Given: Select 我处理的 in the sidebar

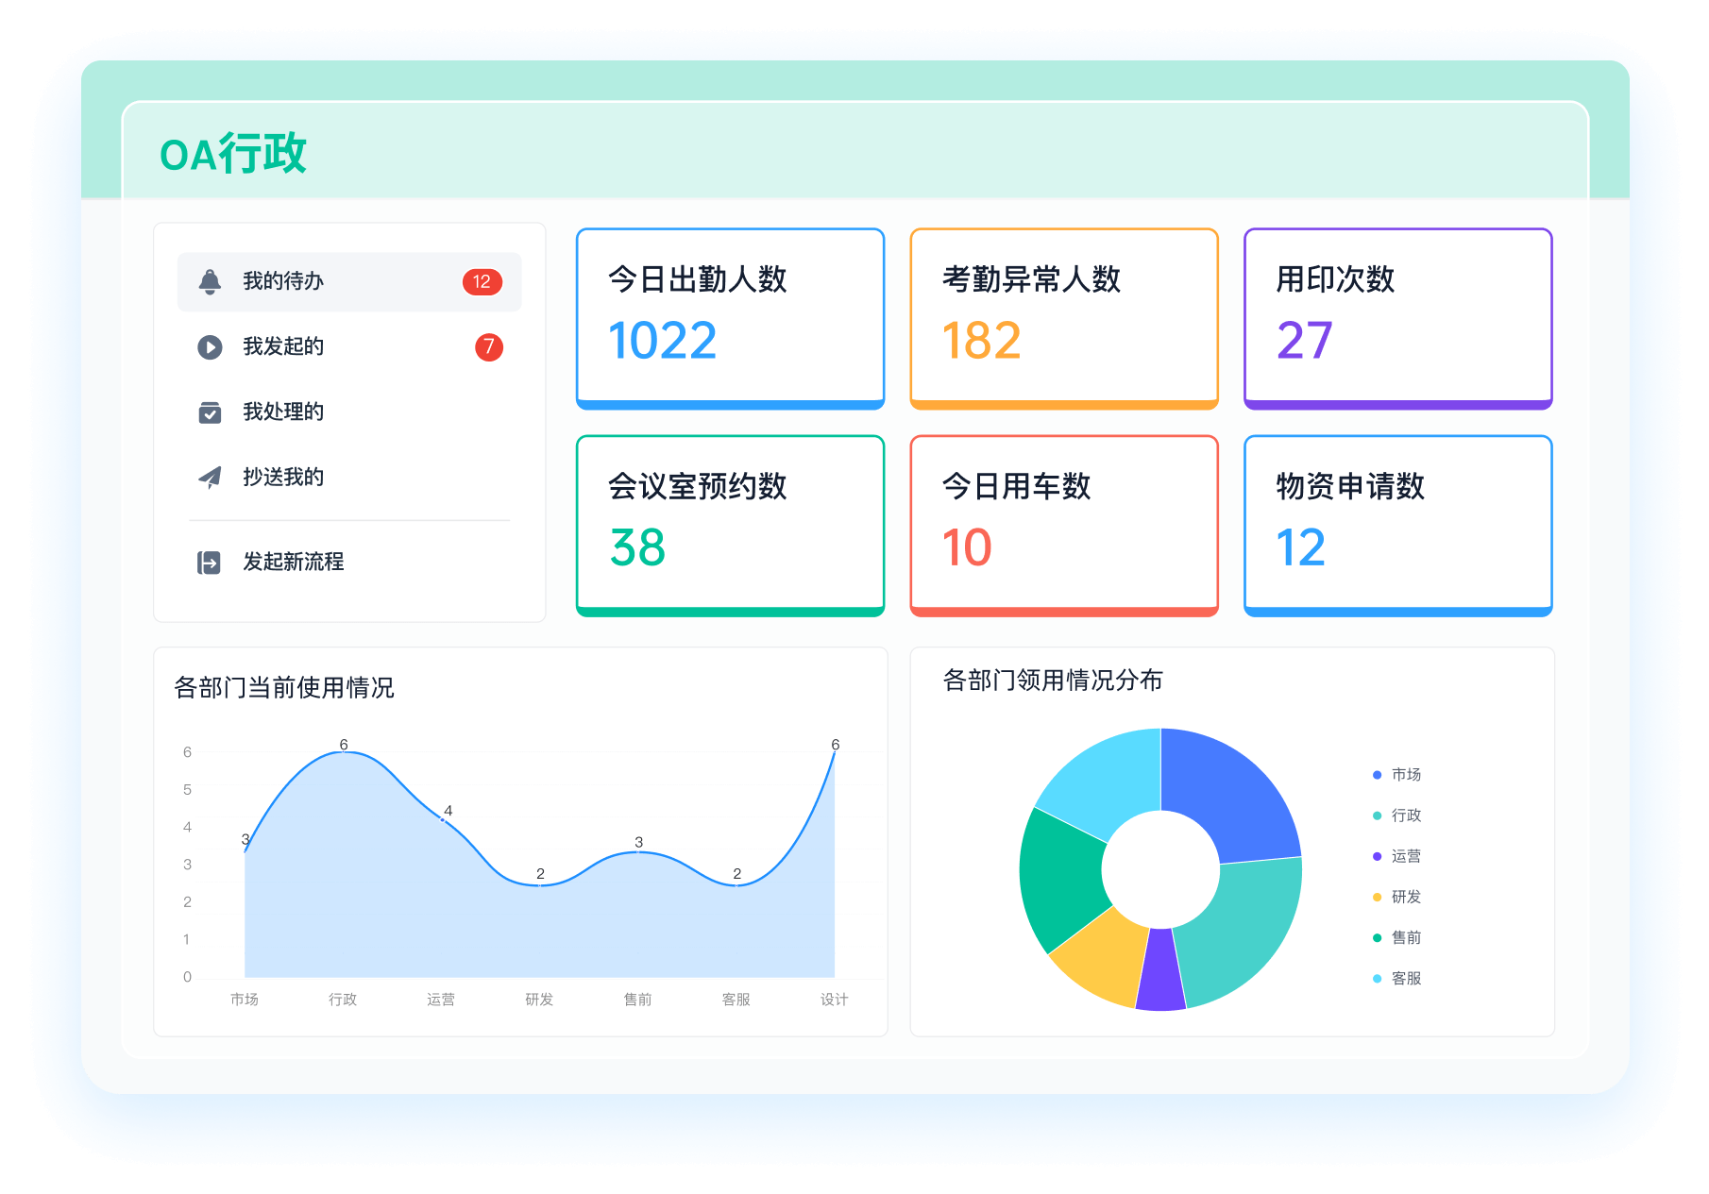Looking at the screenshot, I should pos(283,412).
